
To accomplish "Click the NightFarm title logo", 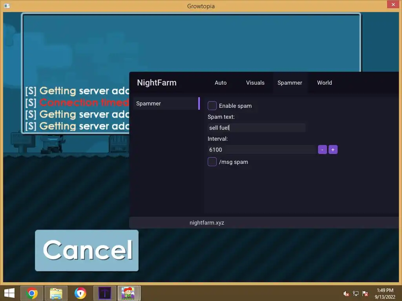I will (157, 83).
